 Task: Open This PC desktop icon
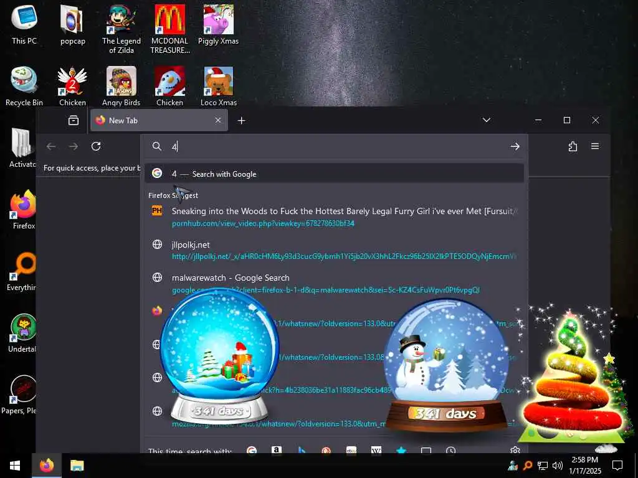coord(24,24)
